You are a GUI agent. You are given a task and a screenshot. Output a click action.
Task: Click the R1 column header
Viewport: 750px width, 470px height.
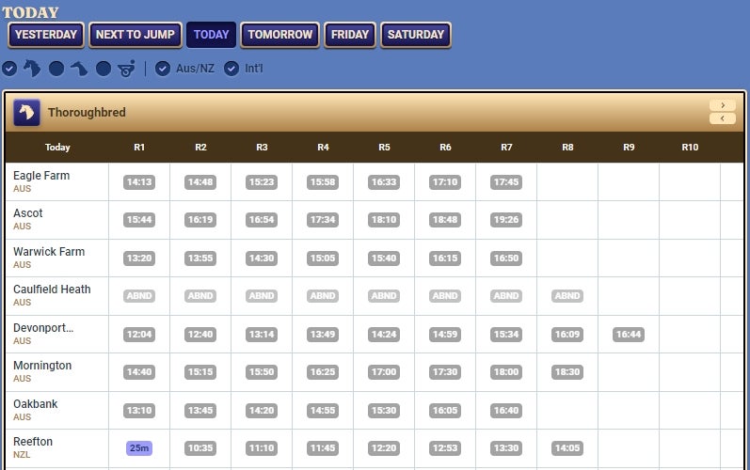tap(139, 148)
